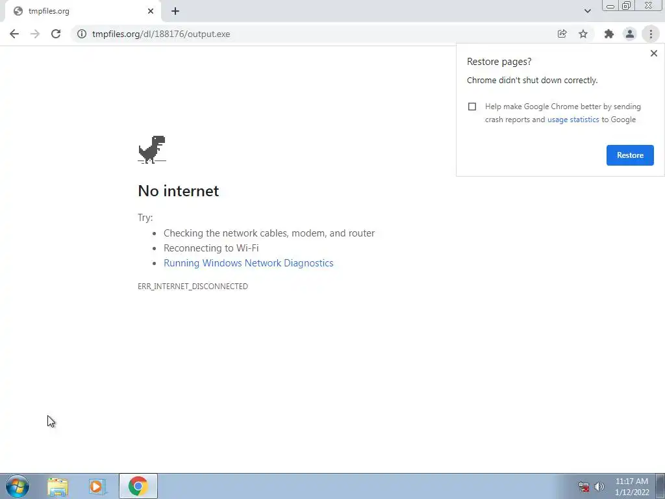Image resolution: width=665 pixels, height=499 pixels.
Task: Minimize the Chrome window
Action: 610,5
